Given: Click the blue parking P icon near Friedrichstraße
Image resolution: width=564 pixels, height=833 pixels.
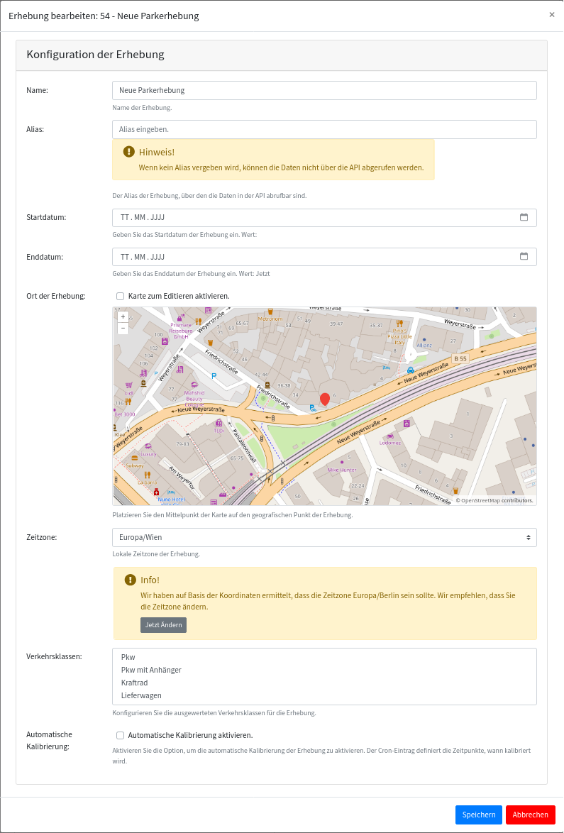Looking at the screenshot, I should [x=214, y=376].
